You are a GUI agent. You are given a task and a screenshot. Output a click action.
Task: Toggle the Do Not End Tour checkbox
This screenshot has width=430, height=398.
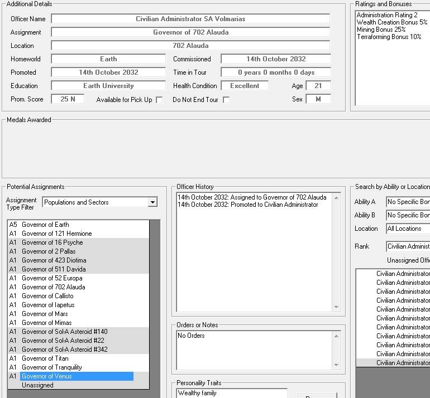(x=226, y=100)
